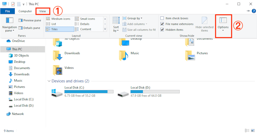Viewport: 257px width, 134px height.
Task: Toggle the Details pane
Action: pos(29,28)
